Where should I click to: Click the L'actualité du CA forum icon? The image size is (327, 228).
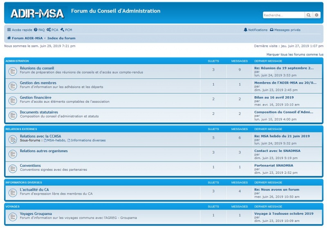pos(13,192)
